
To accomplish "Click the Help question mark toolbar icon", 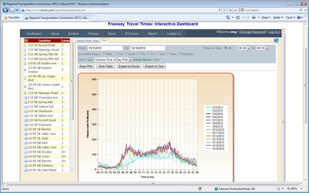I will tap(299, 17).
